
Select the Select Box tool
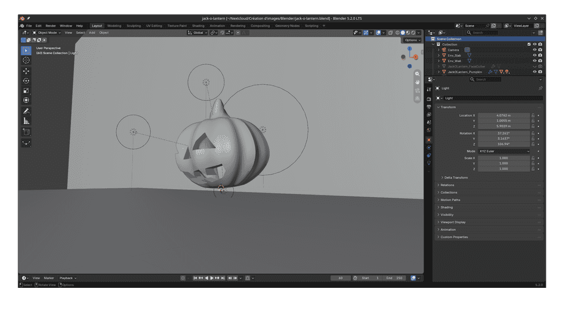coord(26,51)
